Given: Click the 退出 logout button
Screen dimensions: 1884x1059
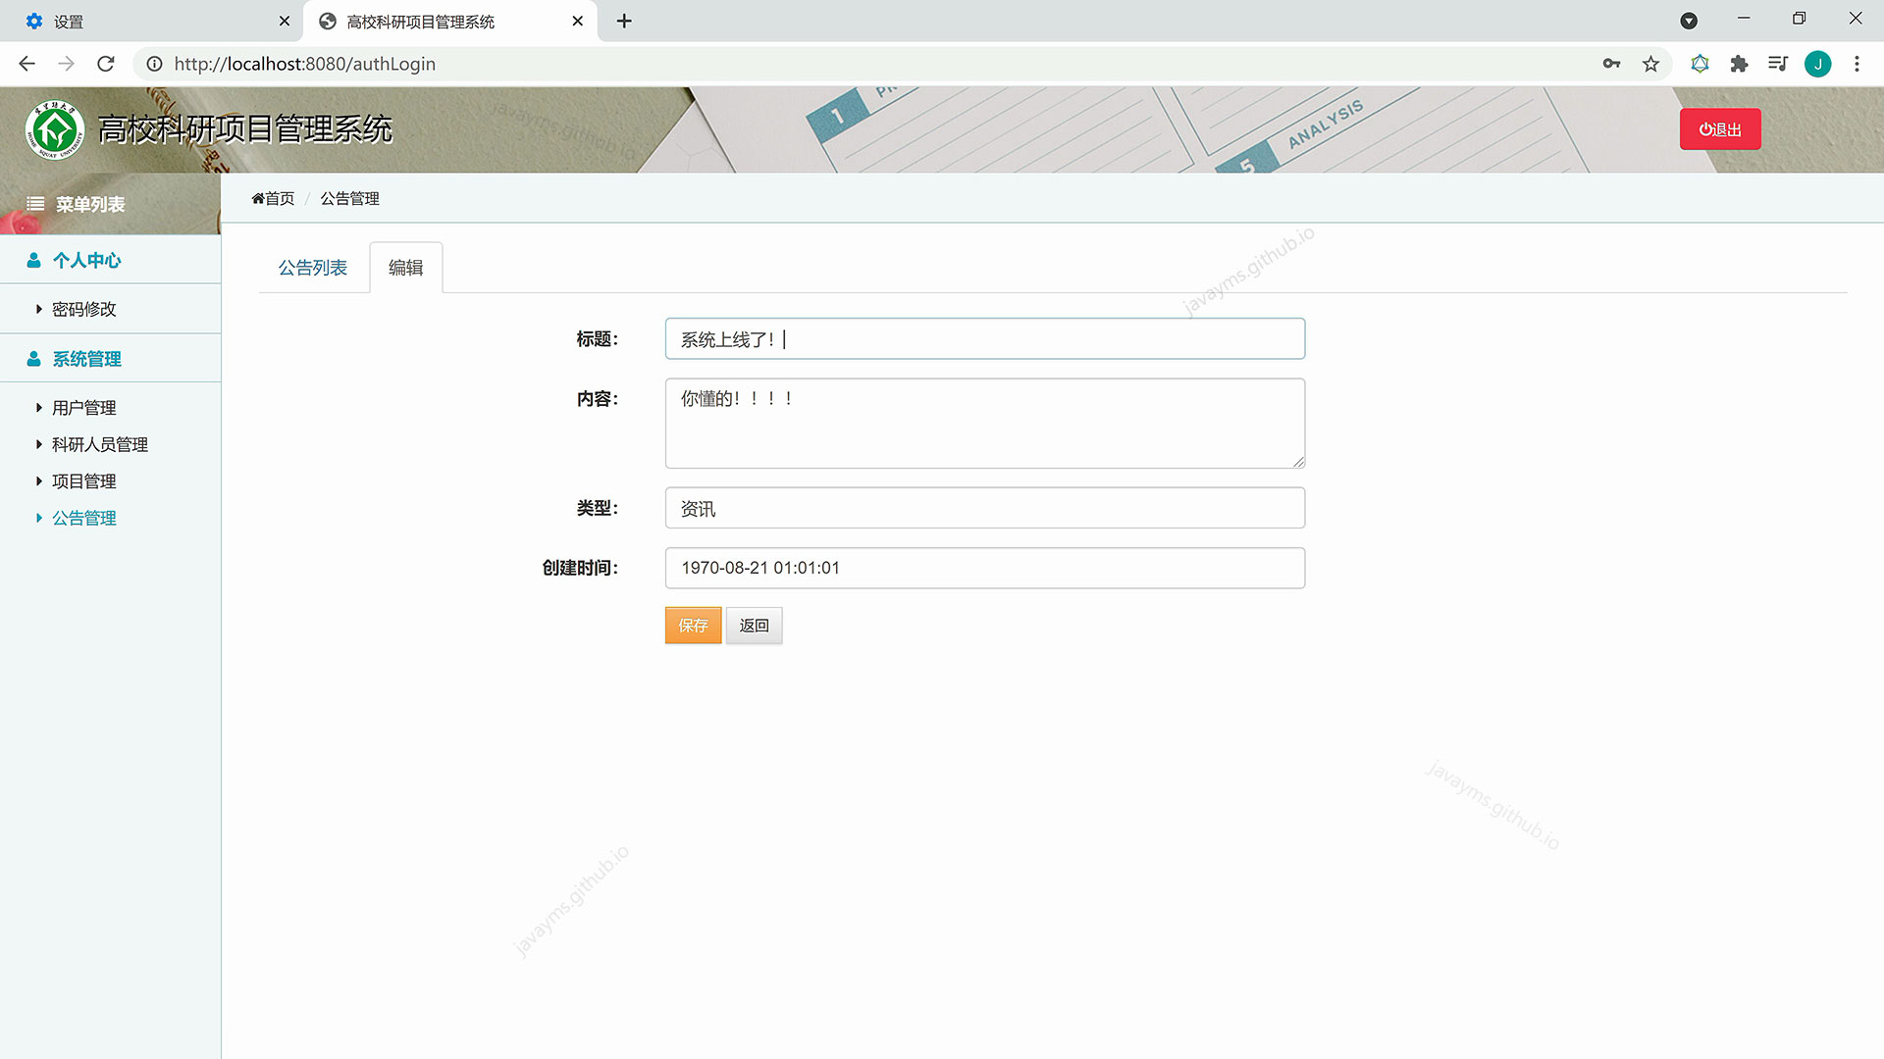Looking at the screenshot, I should pyautogui.click(x=1719, y=128).
